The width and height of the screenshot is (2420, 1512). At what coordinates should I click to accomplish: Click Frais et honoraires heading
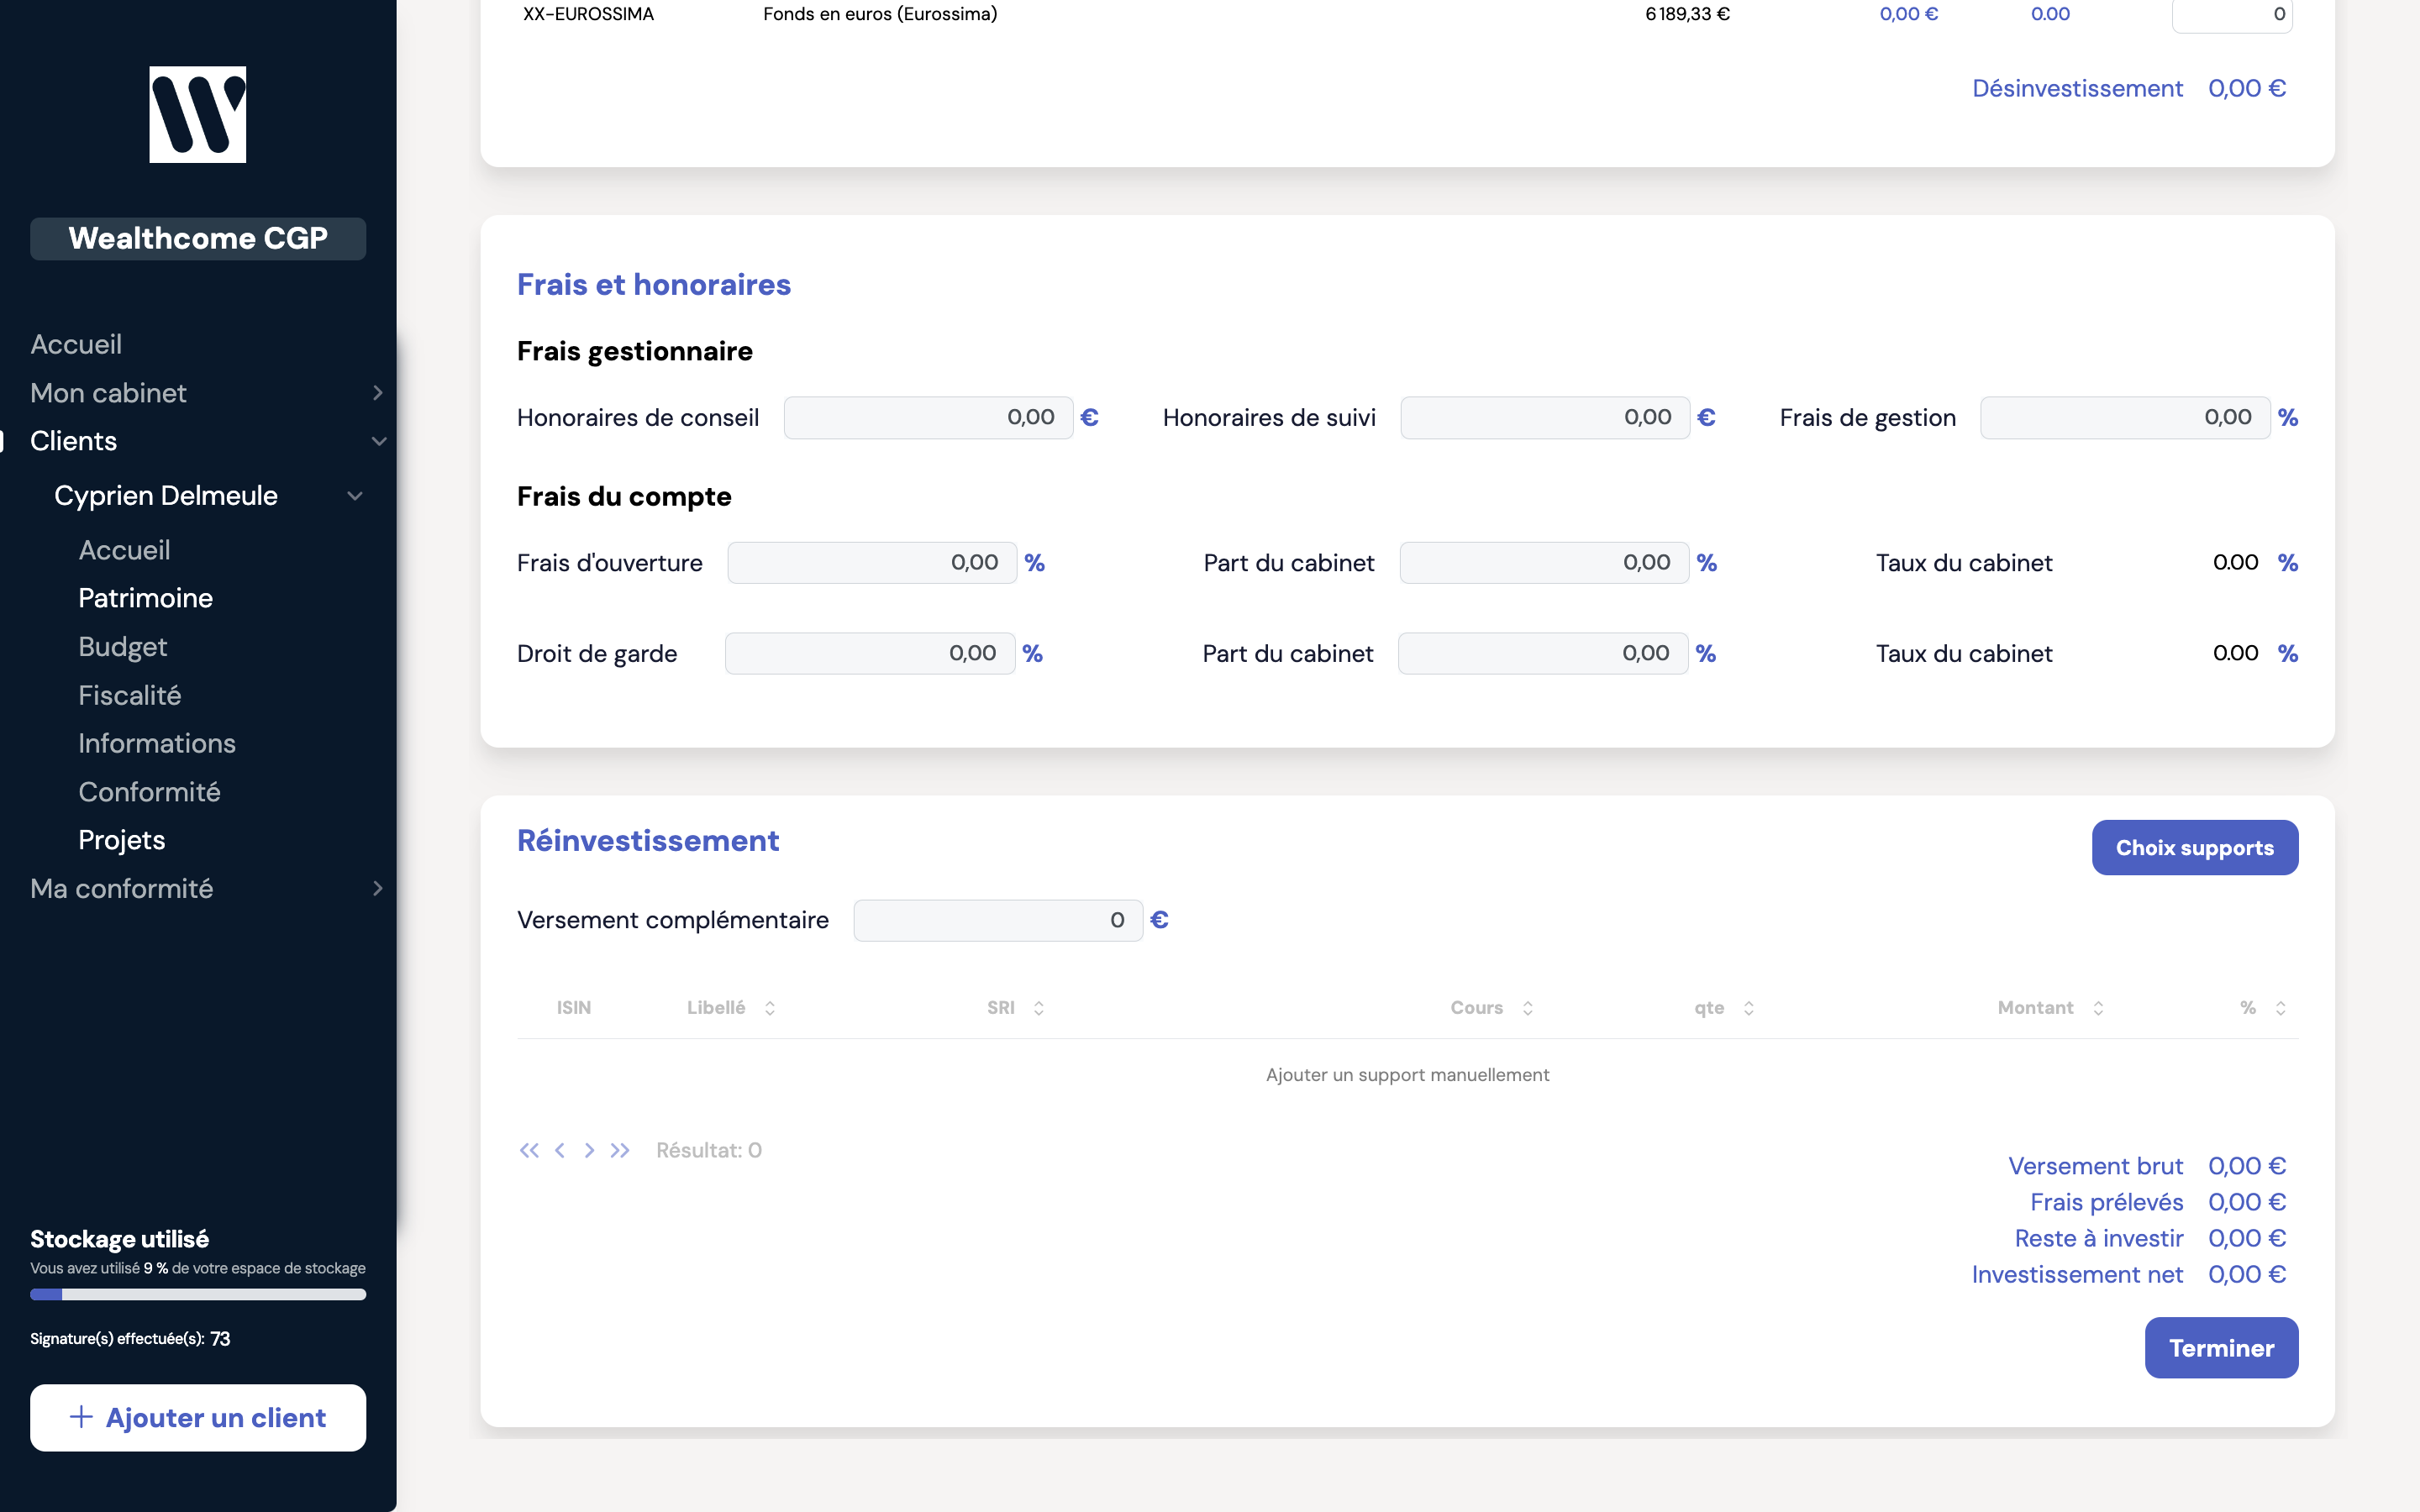click(x=654, y=285)
